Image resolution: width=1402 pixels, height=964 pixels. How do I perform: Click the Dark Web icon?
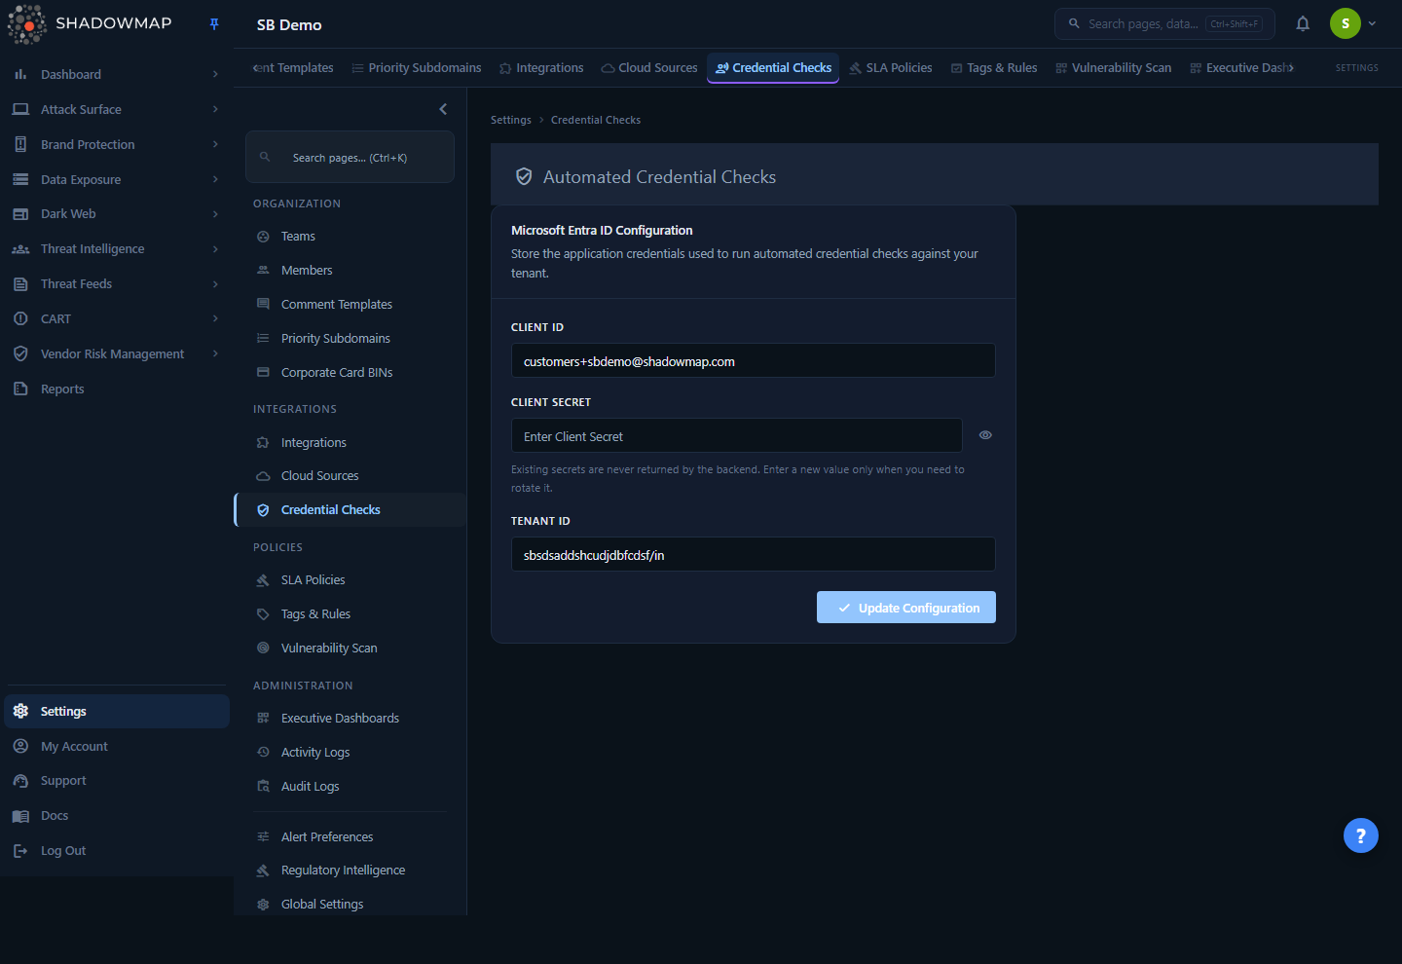coord(20,214)
